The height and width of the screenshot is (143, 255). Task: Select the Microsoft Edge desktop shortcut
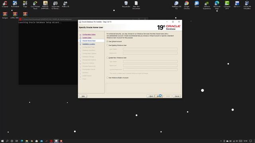[x=217, y=5]
